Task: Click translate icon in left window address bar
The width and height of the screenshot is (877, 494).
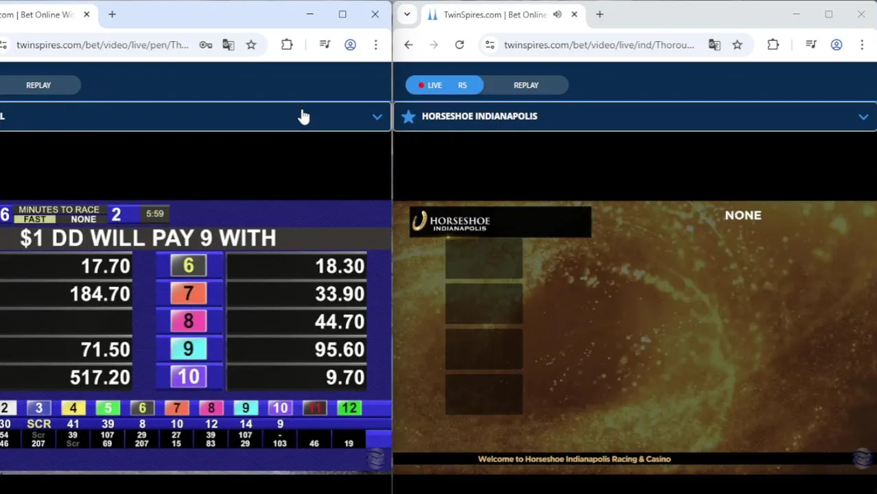Action: click(x=229, y=45)
